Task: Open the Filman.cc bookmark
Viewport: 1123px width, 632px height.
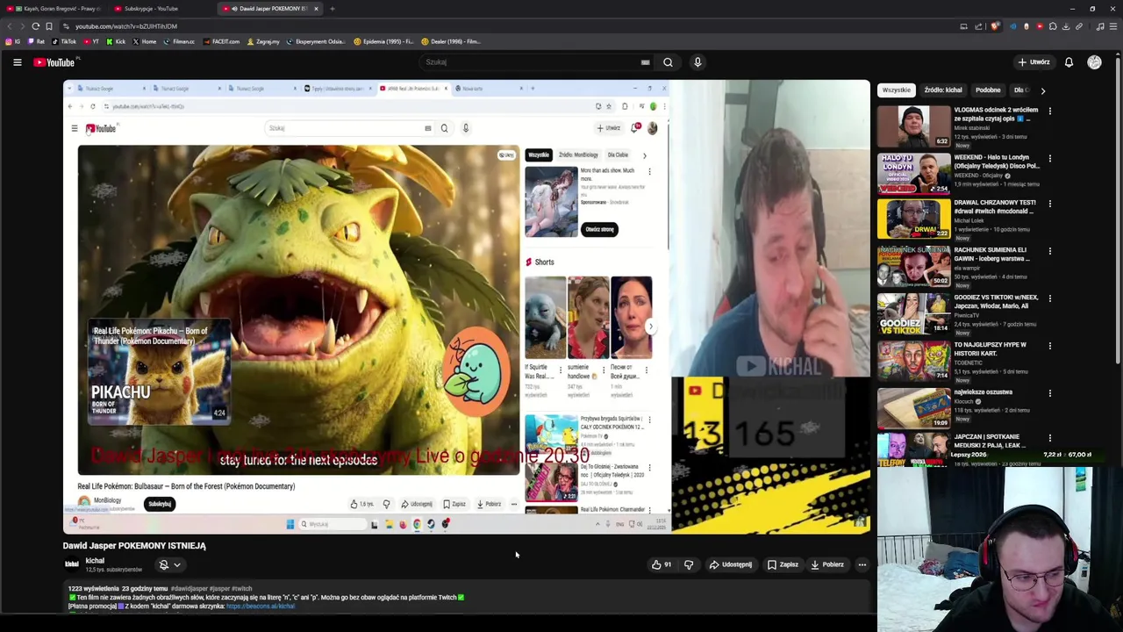Action: click(179, 41)
